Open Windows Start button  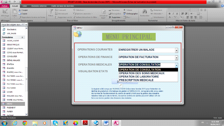pos(4,123)
